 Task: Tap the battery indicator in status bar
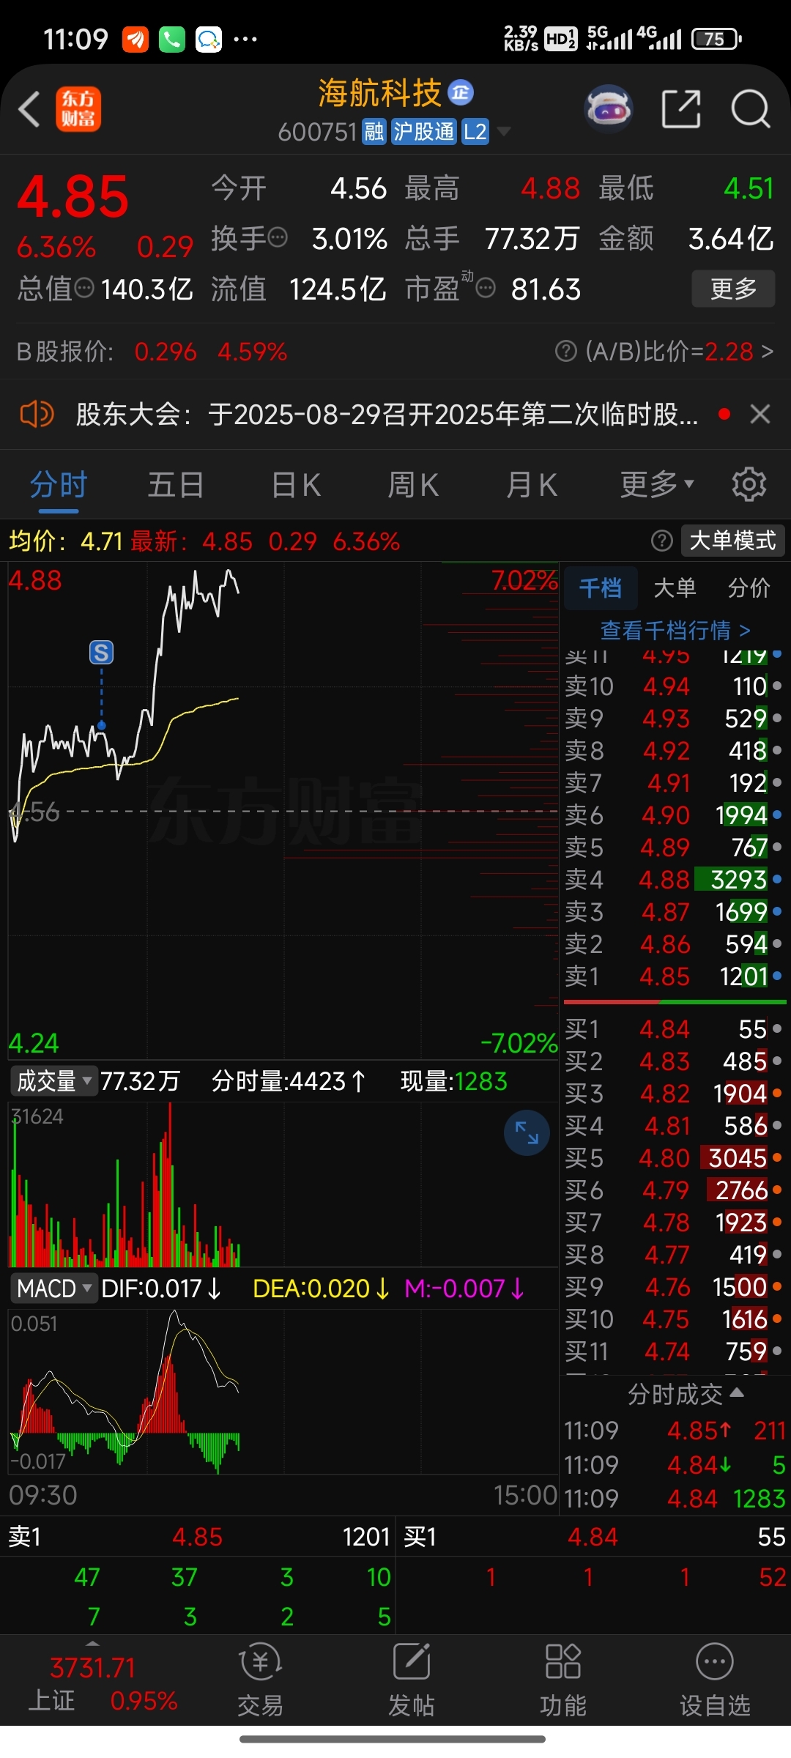coord(717,39)
